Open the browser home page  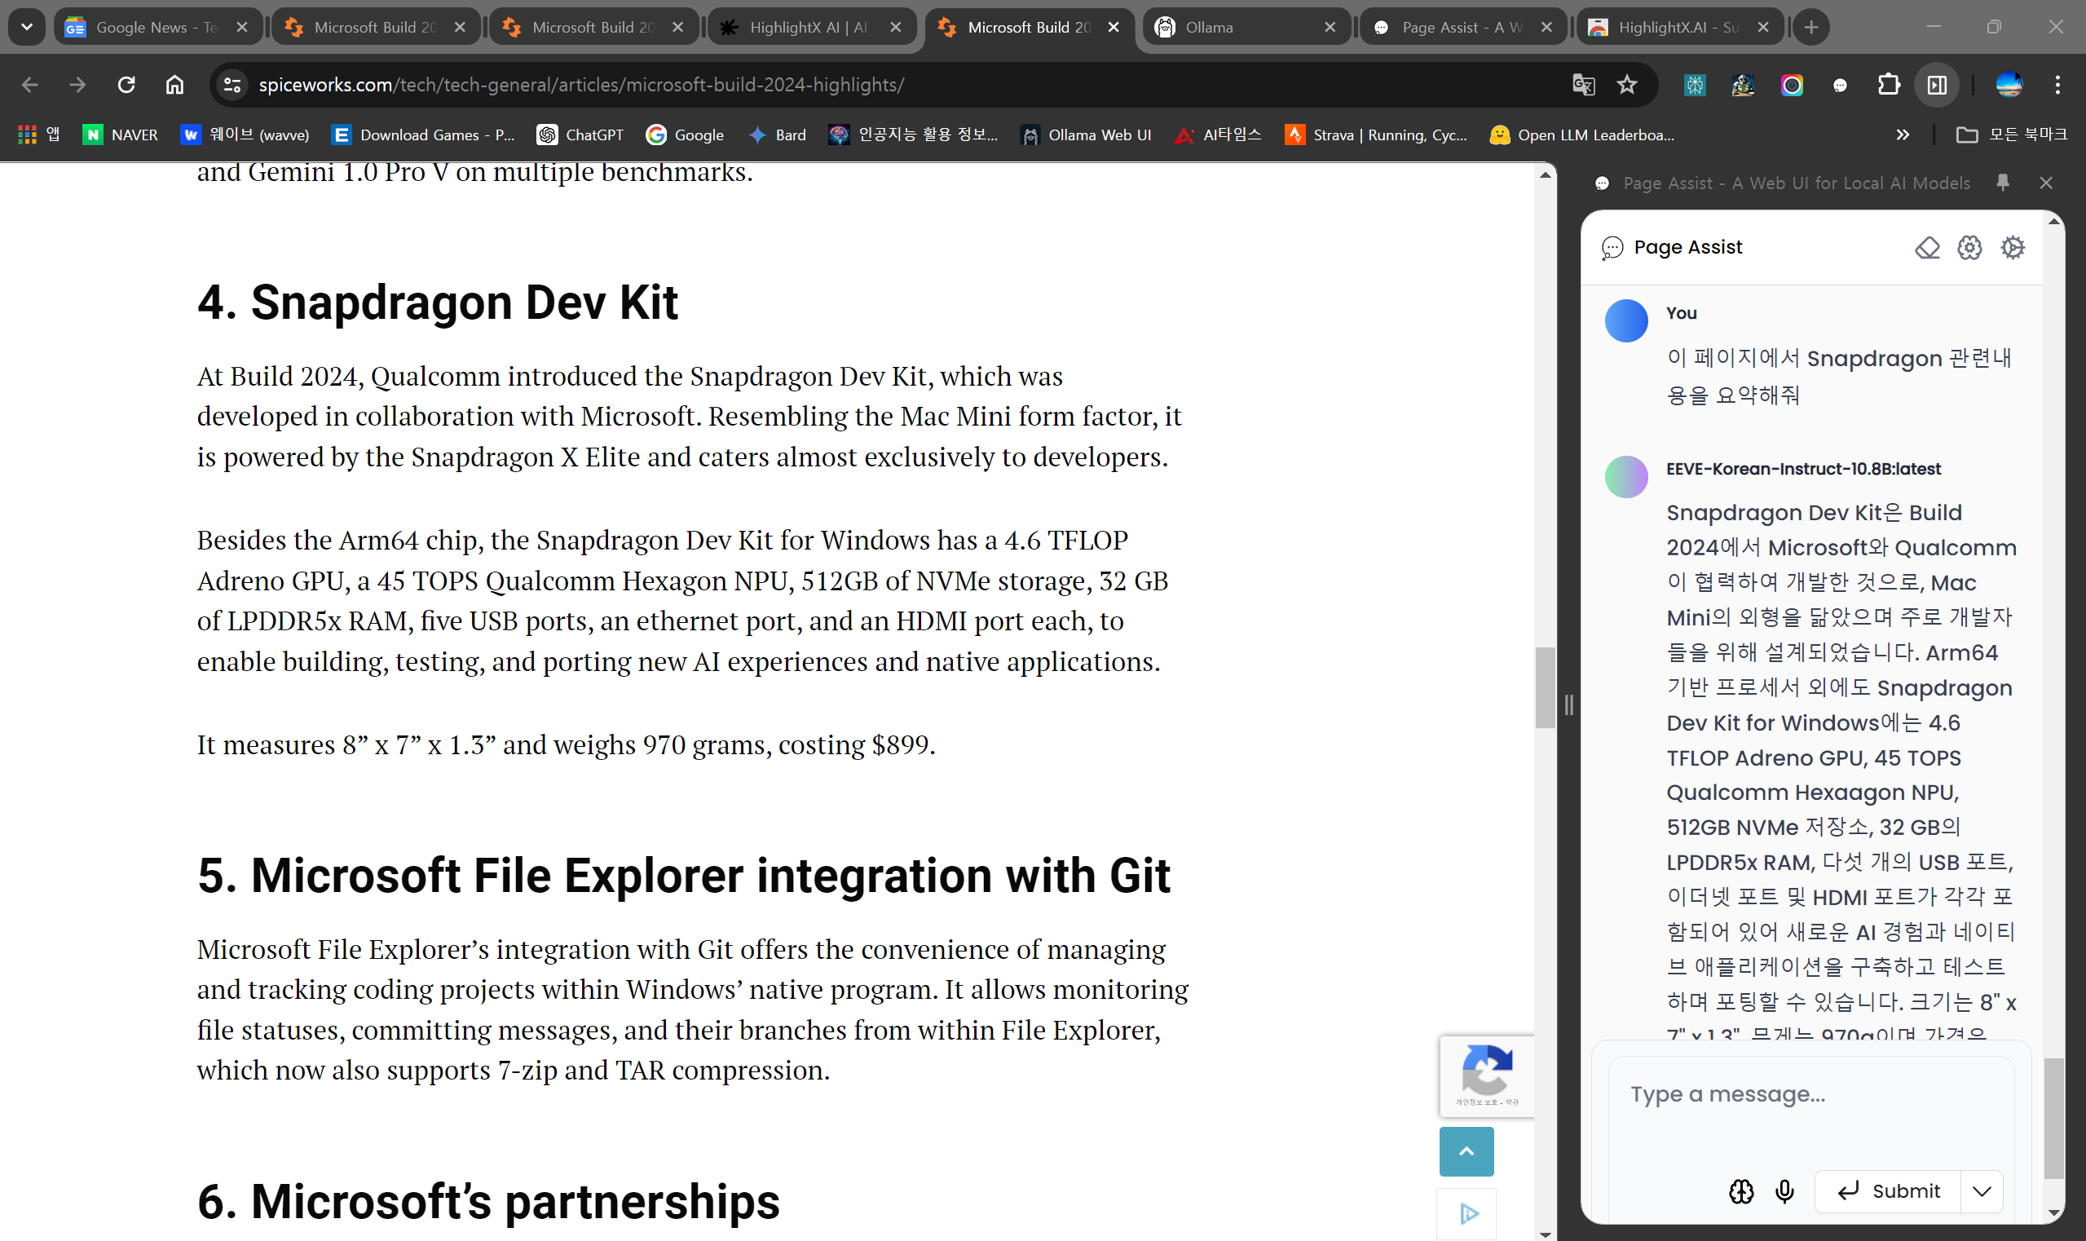174,85
